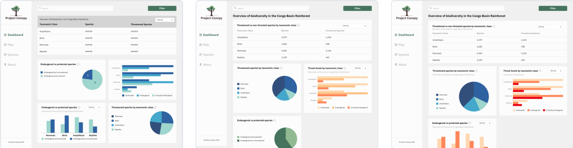Screen dimensions: 573x148
Task: Click the Species icon in the middle mockup sidebar
Action: coord(201,55)
